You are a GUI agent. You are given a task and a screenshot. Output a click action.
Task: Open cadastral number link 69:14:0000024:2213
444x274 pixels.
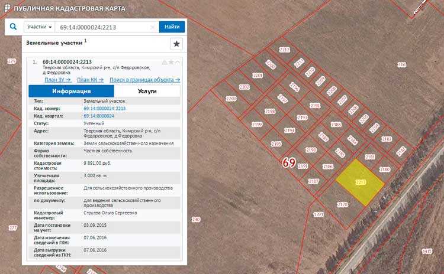coord(104,109)
